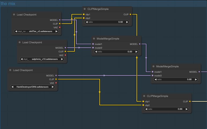
Task: Click model2 input port on ModelMergeSimple ratio 0.66
Action: (152, 76)
